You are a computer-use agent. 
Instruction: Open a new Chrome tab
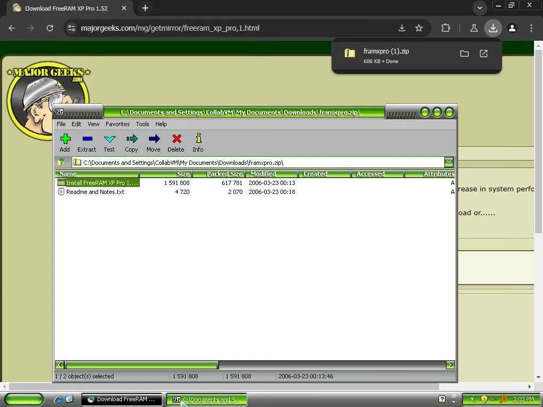coord(145,8)
